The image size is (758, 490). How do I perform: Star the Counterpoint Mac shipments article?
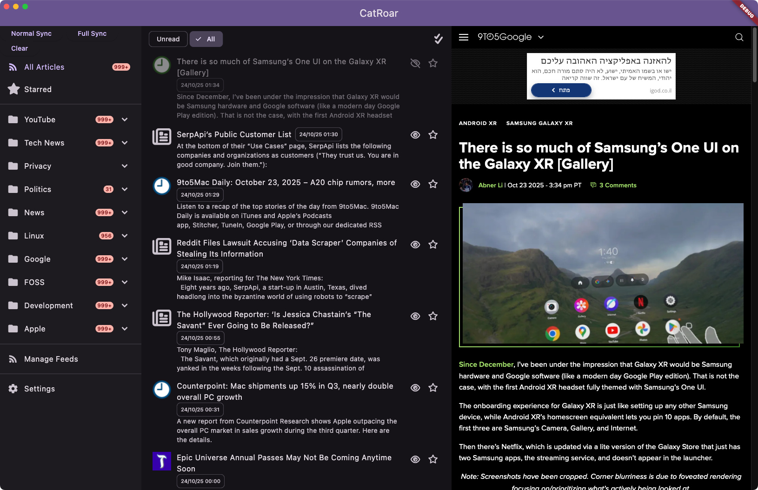pos(433,388)
